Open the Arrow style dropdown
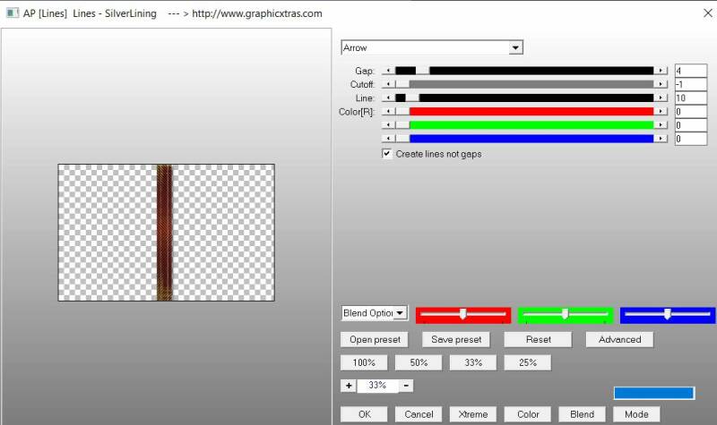The width and height of the screenshot is (717, 425). (x=515, y=47)
